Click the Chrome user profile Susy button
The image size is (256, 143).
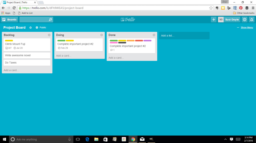point(225,2)
